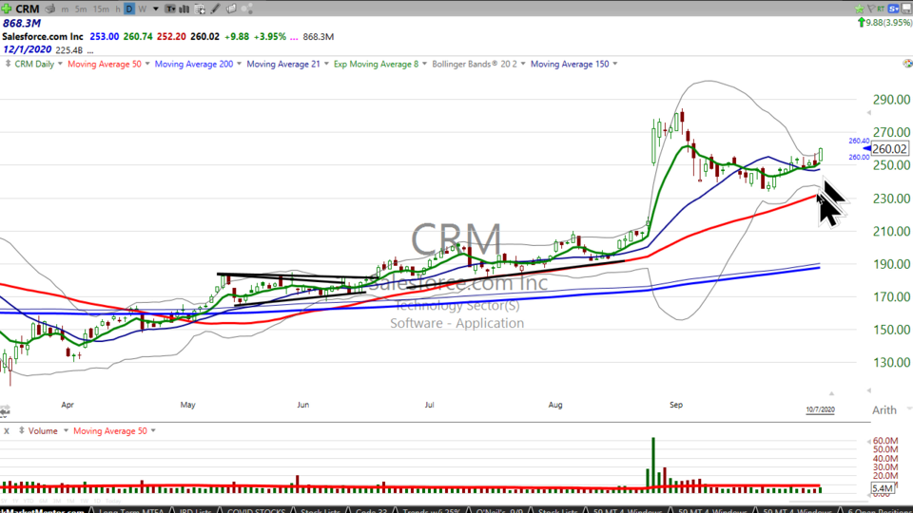The image size is (913, 513).
Task: Open the COVID STOCKS tab
Action: [x=256, y=510]
